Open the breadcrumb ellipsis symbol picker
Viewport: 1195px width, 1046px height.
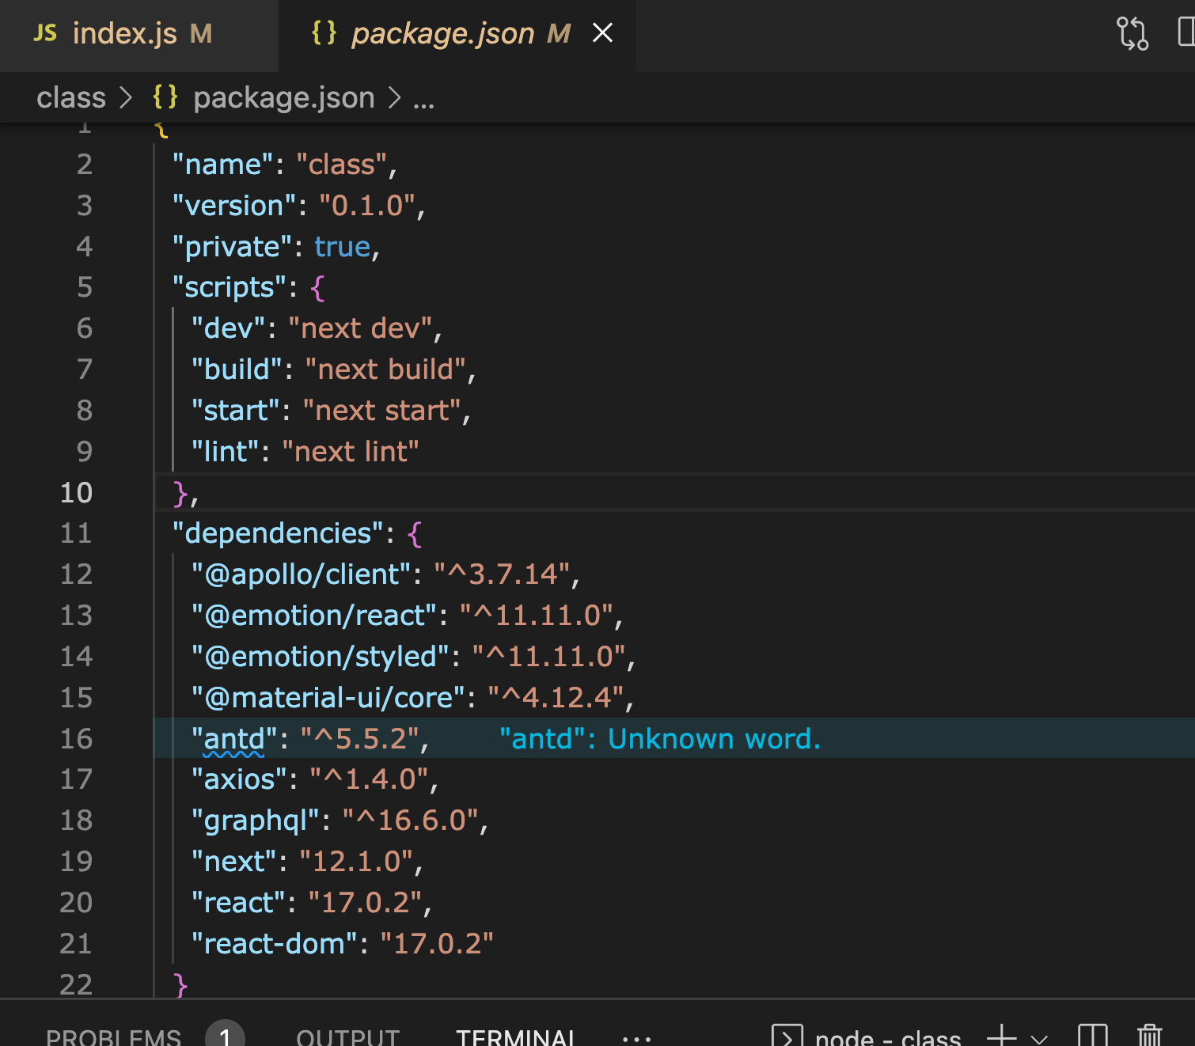coord(423,99)
